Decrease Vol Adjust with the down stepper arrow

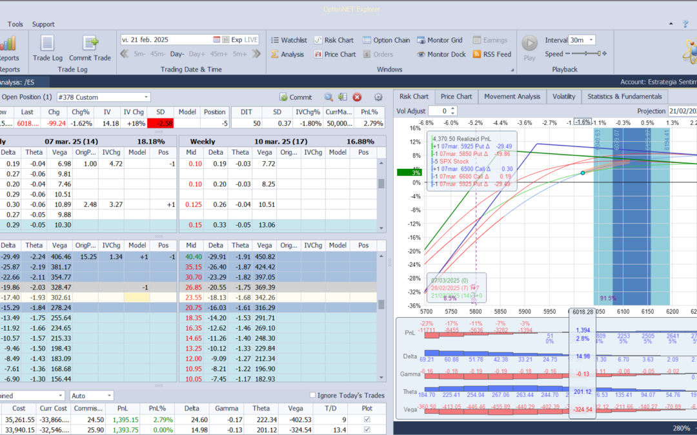[453, 113]
